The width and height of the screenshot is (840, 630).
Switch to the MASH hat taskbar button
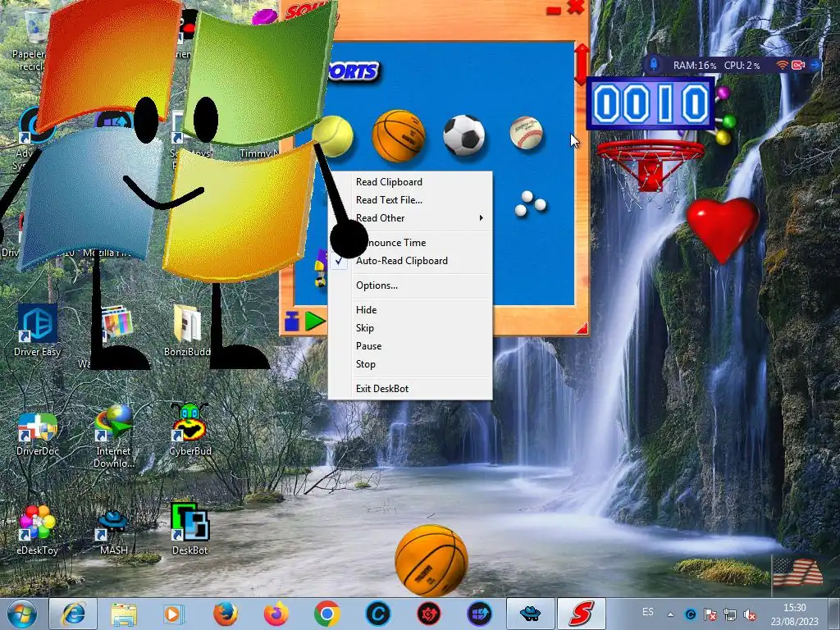point(530,614)
